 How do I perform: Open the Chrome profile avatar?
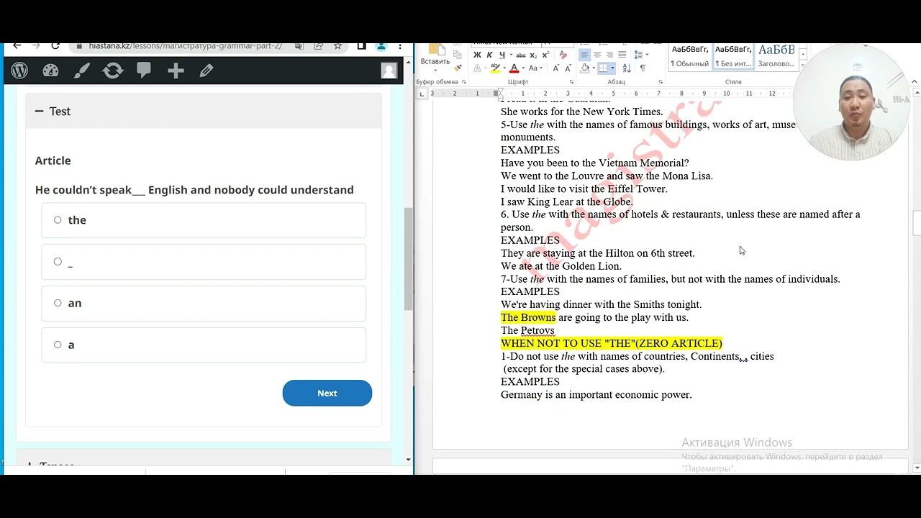click(381, 46)
